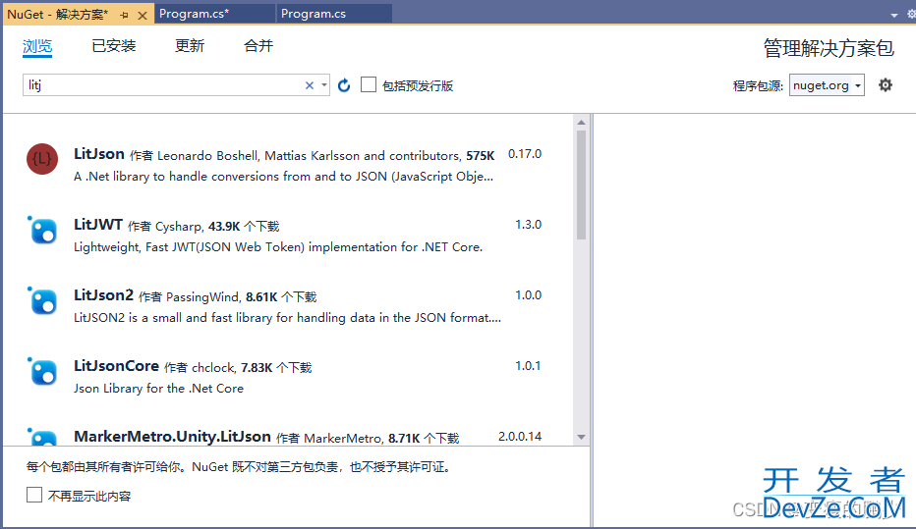Open the unmodified Program.cs tab
This screenshot has width=916, height=529.
pyautogui.click(x=333, y=14)
